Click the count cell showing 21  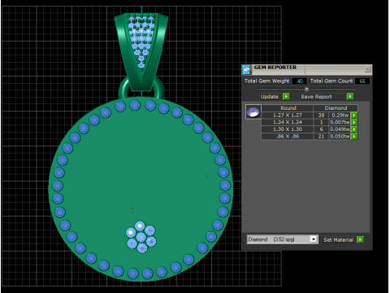point(321,137)
